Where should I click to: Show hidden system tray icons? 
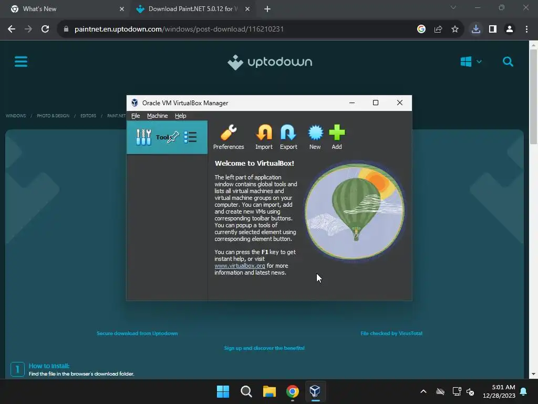[423, 391]
